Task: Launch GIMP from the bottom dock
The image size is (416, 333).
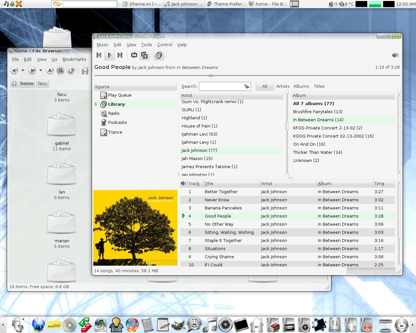Action: 179,325
